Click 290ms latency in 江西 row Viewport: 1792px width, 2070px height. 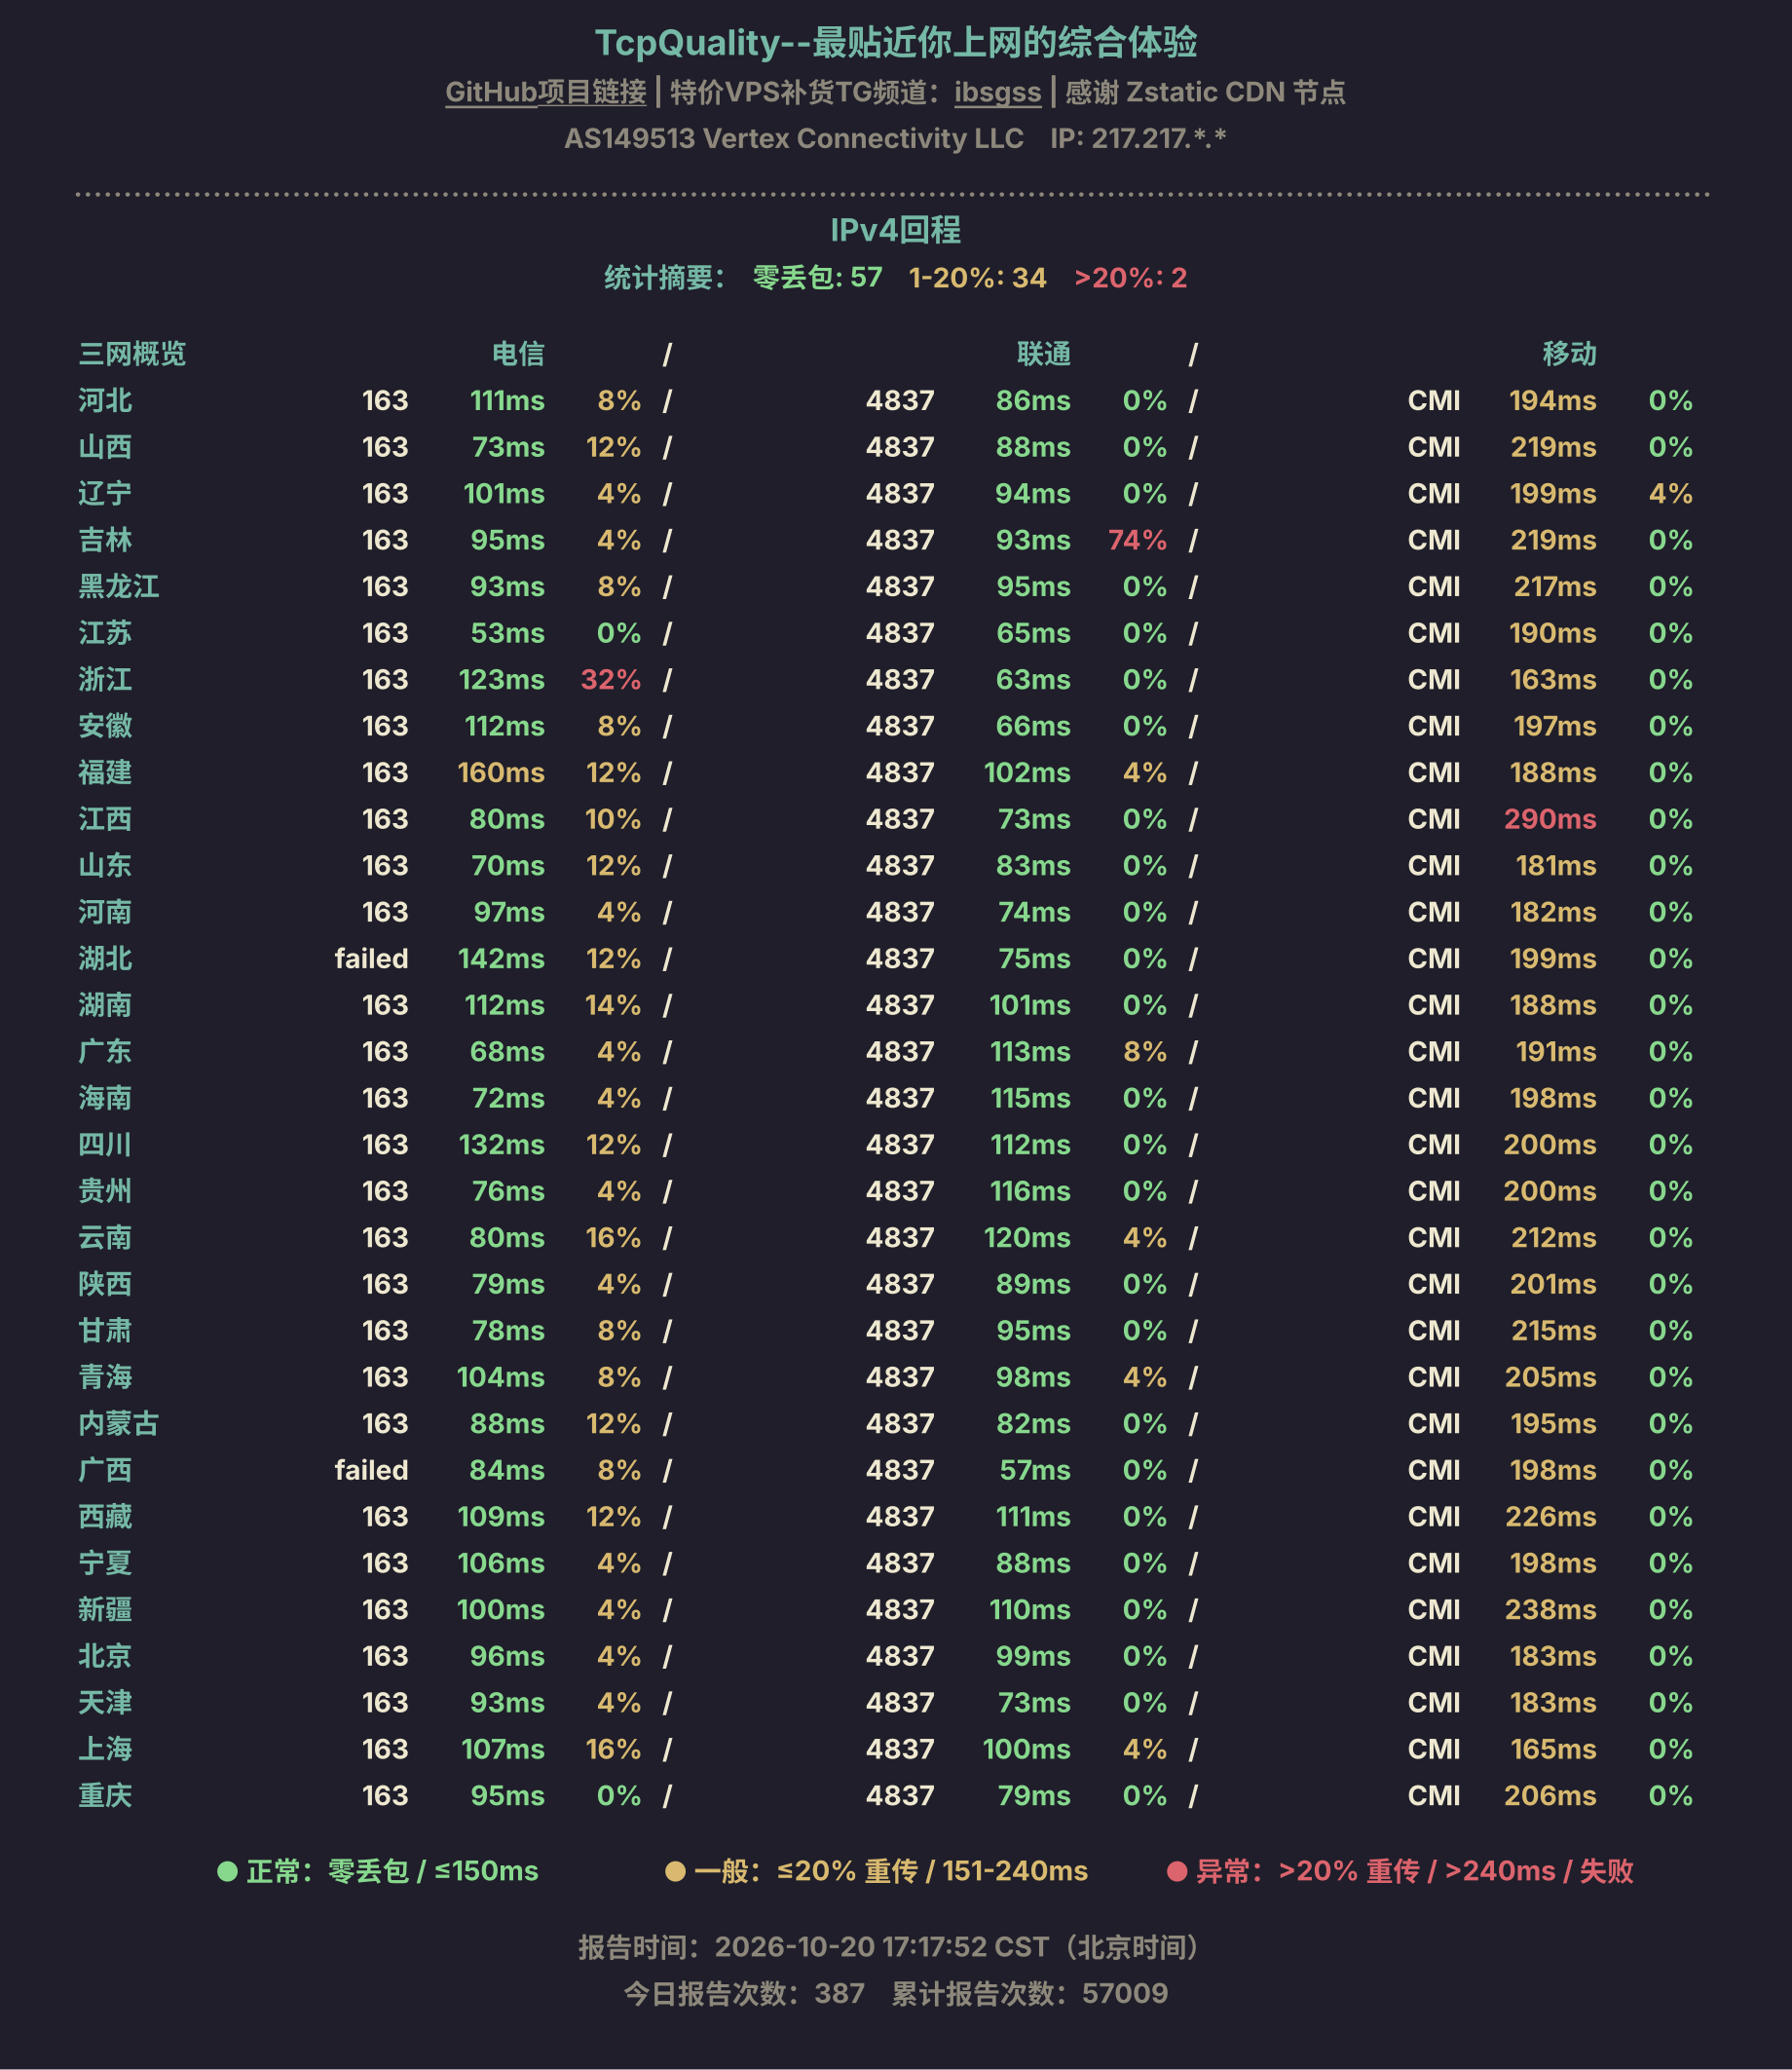[1550, 819]
